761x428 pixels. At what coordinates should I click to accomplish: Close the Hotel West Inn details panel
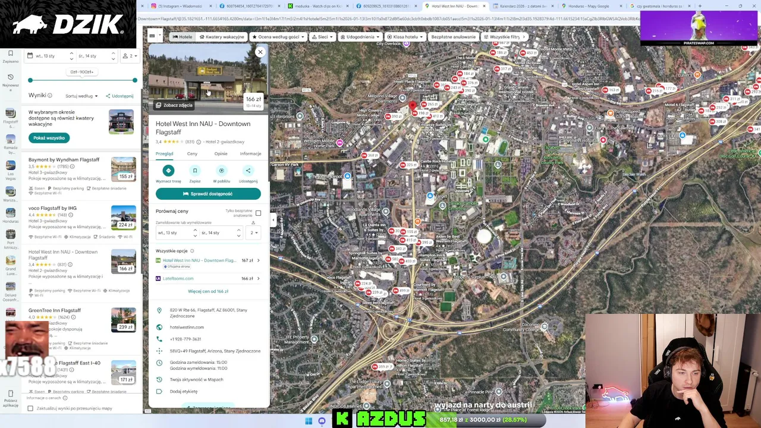coord(260,52)
